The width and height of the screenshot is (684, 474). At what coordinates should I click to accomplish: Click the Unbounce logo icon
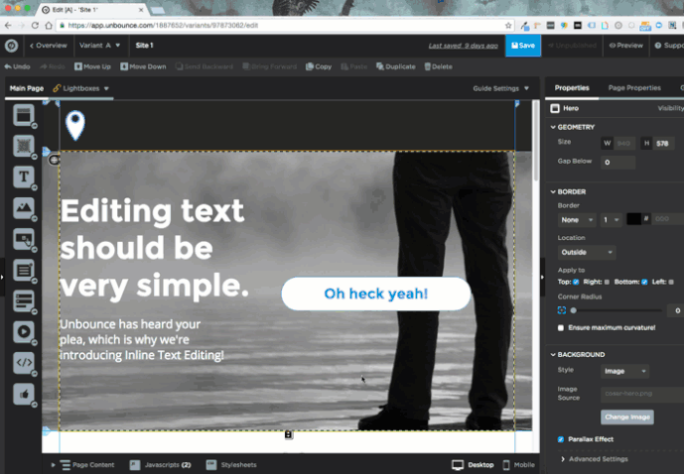(x=11, y=46)
